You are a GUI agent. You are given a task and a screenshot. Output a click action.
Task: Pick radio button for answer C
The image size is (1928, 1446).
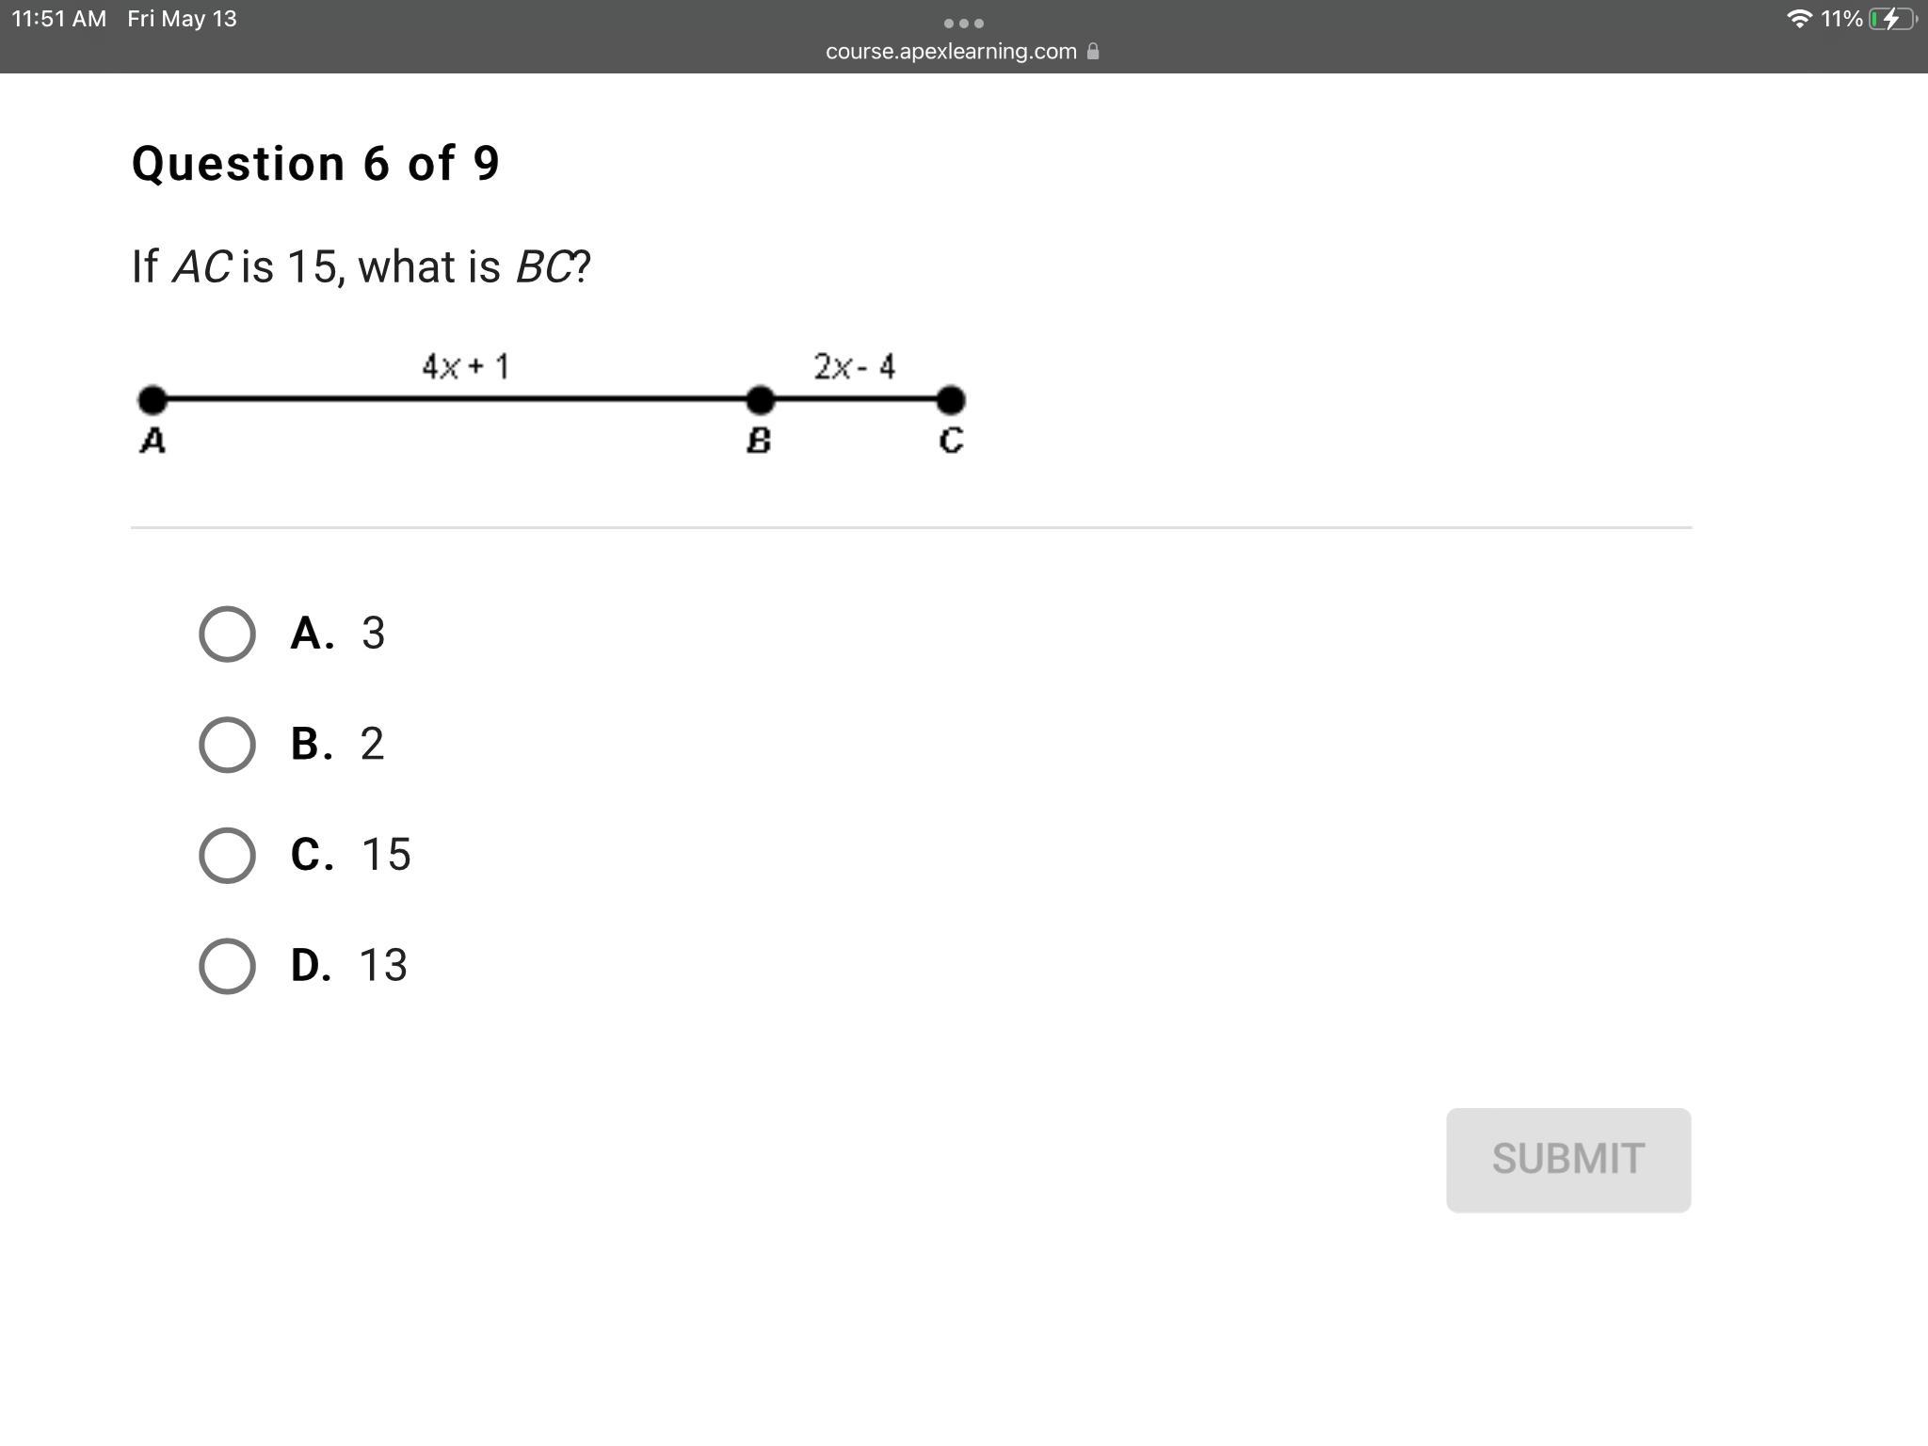[x=227, y=855]
